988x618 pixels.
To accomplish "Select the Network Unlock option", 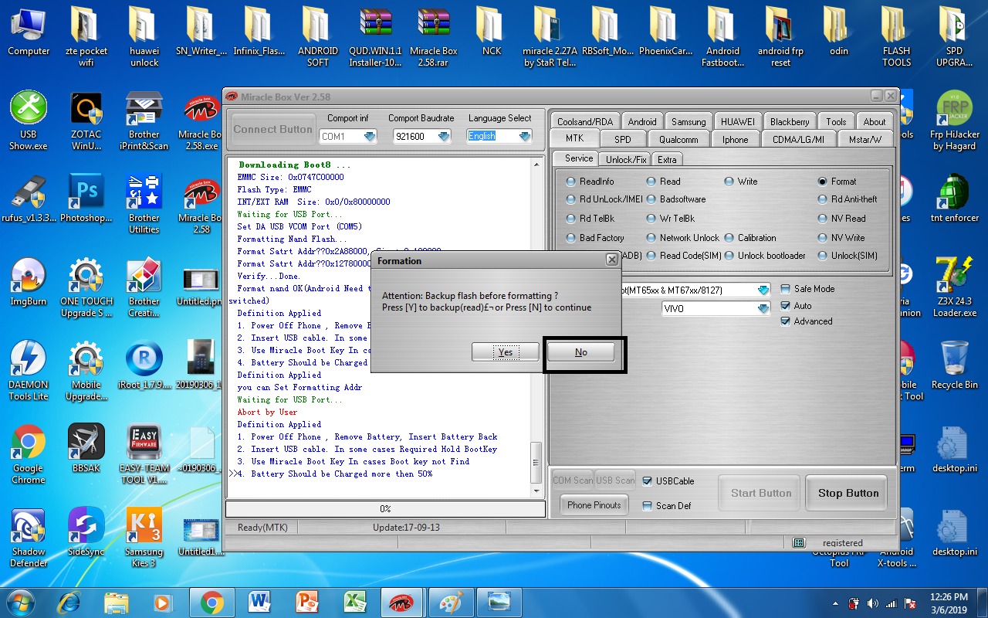I will tap(651, 238).
